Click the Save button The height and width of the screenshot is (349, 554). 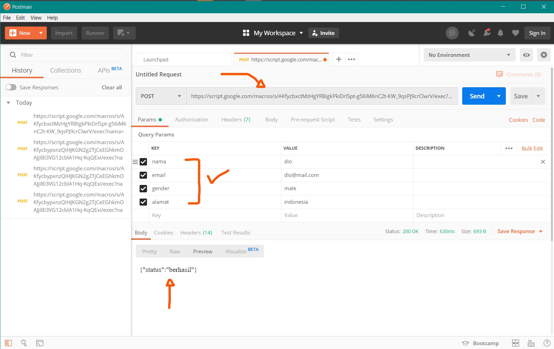point(521,96)
